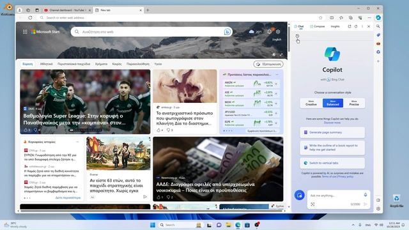
Task: Start a new topic in Copilot
Action: 300,195
